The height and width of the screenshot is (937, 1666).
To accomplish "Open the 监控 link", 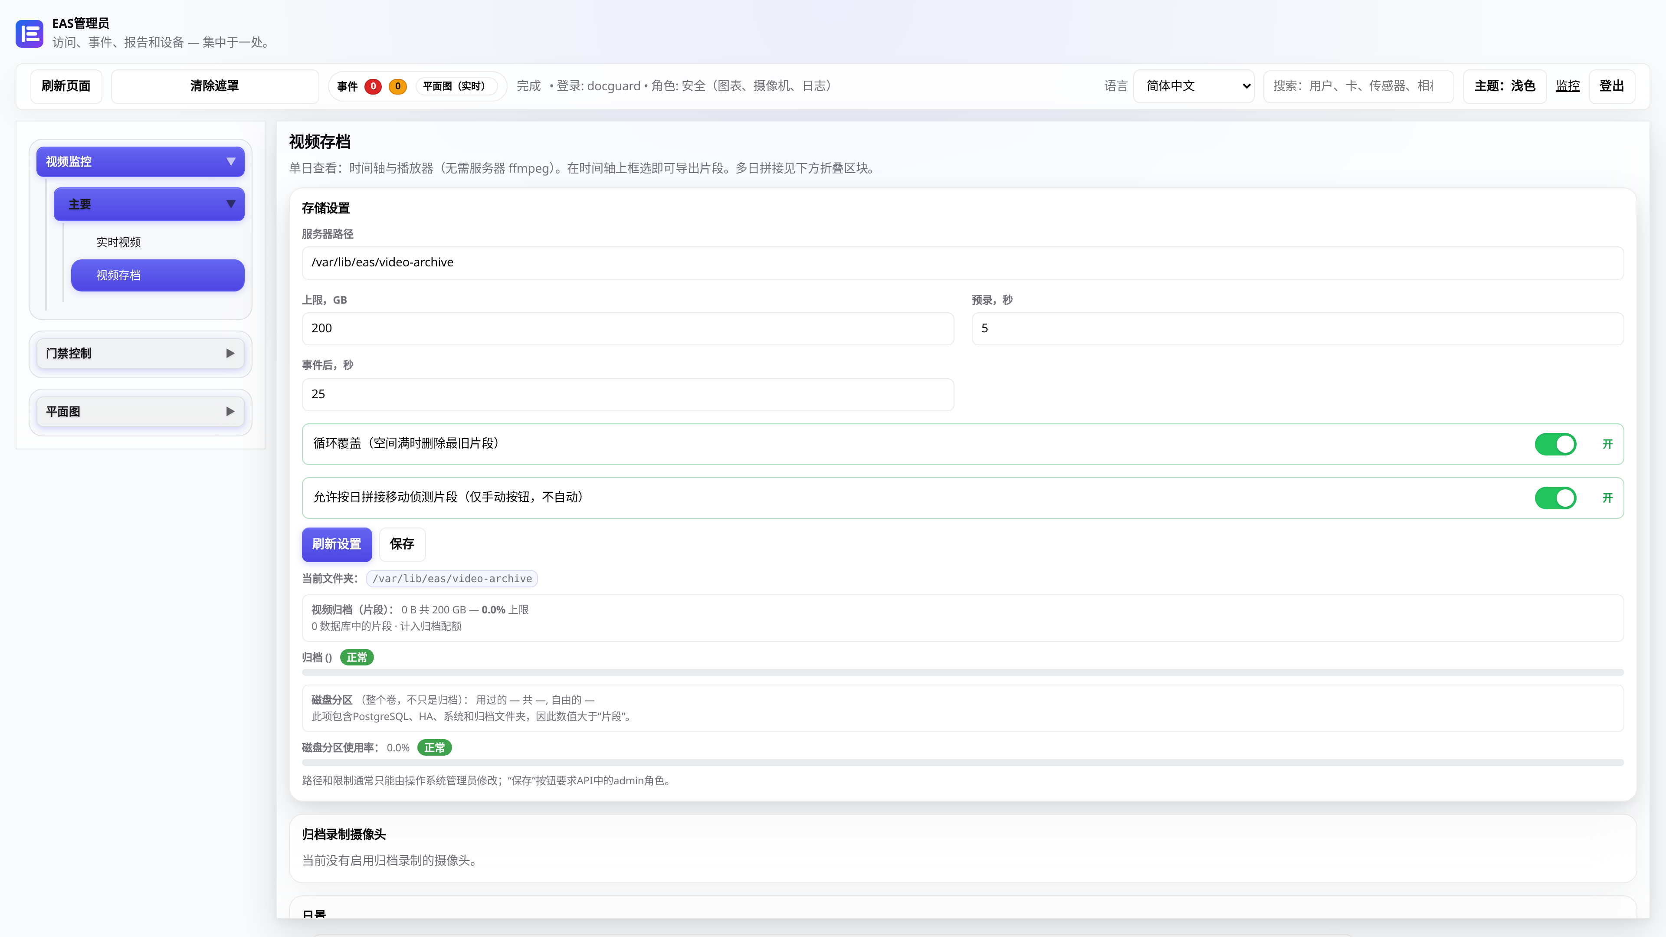I will tap(1568, 86).
